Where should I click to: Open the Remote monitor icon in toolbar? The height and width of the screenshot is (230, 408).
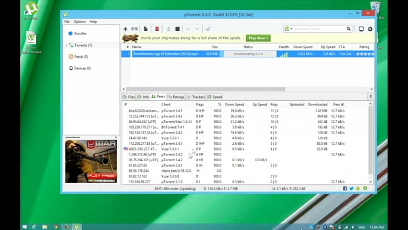361,29
